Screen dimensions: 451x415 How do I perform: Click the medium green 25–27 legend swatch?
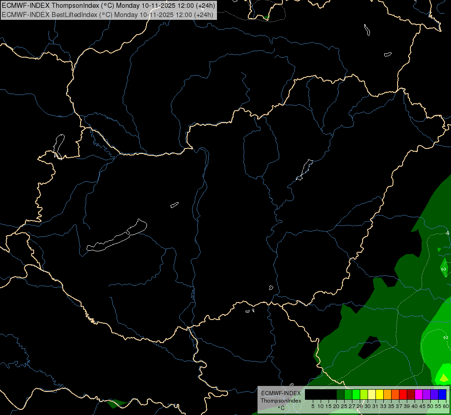click(348, 394)
